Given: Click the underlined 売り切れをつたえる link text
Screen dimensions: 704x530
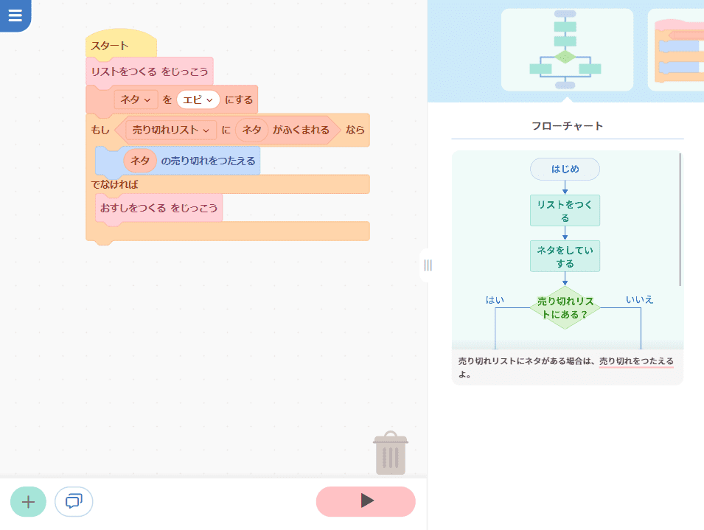Looking at the screenshot, I should point(635,361).
